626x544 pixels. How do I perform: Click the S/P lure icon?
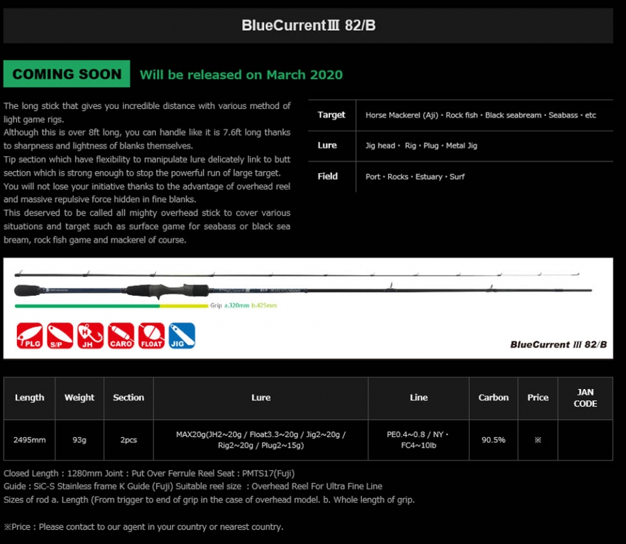coord(60,336)
